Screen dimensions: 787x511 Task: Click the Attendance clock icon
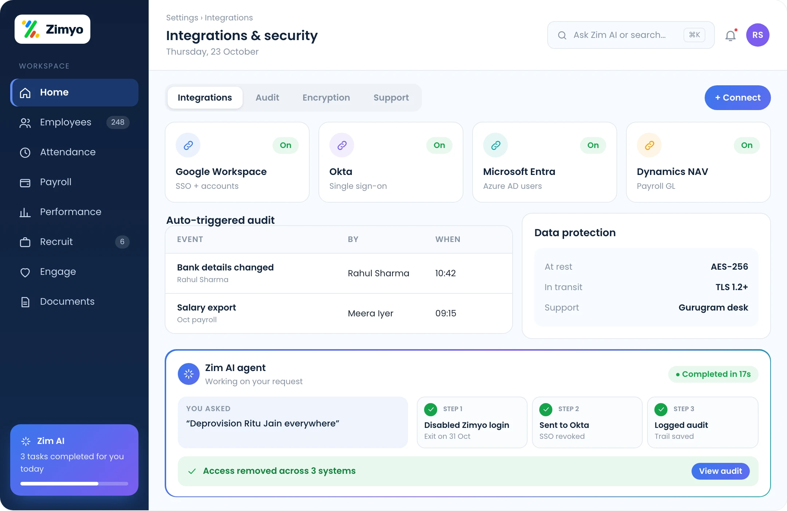click(x=25, y=152)
